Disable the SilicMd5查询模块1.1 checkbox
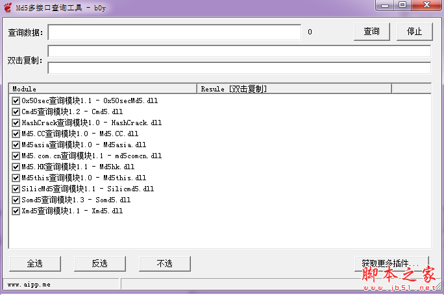 16,189
